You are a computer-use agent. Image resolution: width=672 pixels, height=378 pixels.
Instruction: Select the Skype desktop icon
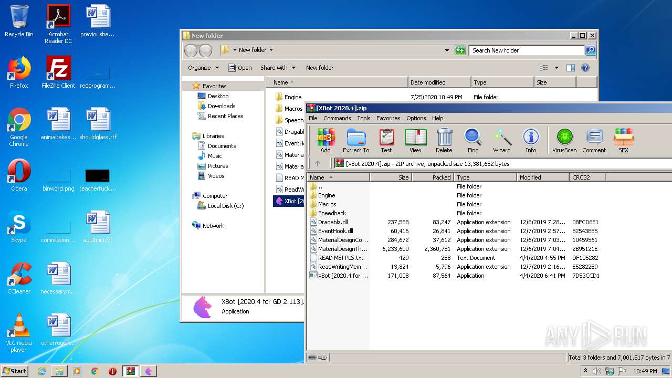pos(19,227)
